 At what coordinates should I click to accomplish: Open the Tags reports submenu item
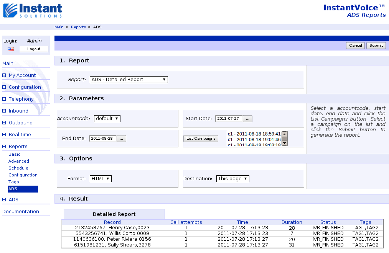(13, 182)
